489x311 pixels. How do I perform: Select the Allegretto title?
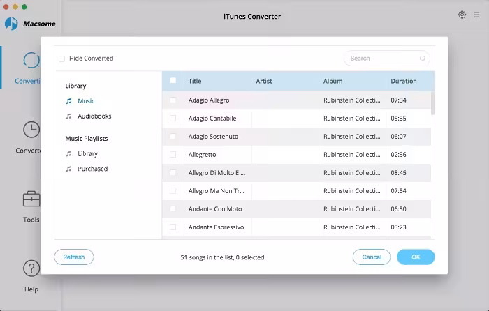202,155
